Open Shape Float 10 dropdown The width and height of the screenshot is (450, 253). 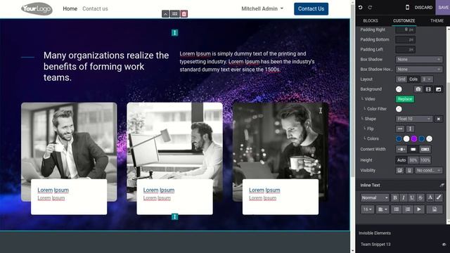coord(414,119)
